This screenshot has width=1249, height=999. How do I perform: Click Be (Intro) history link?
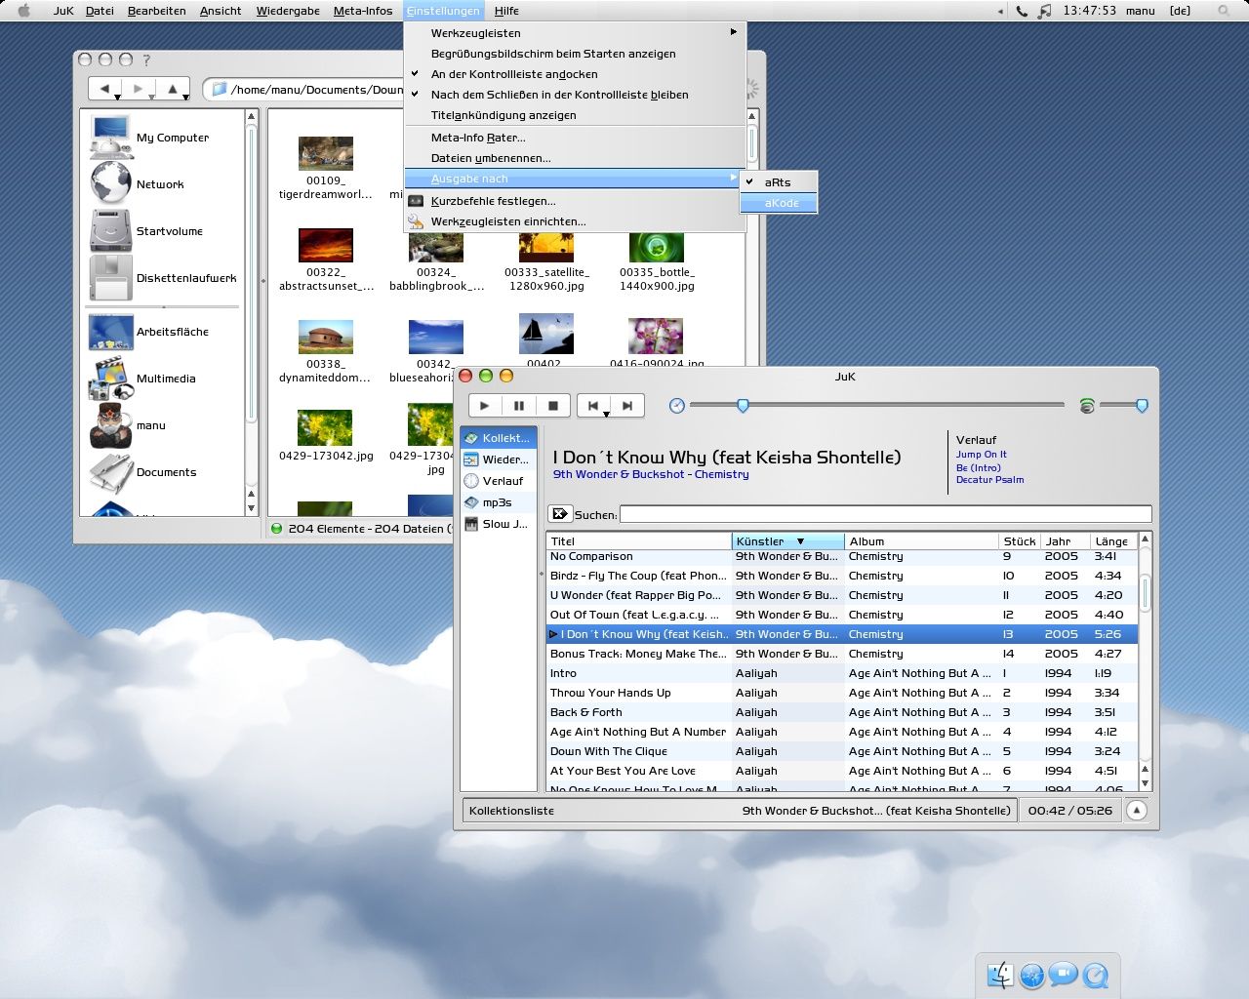click(978, 468)
